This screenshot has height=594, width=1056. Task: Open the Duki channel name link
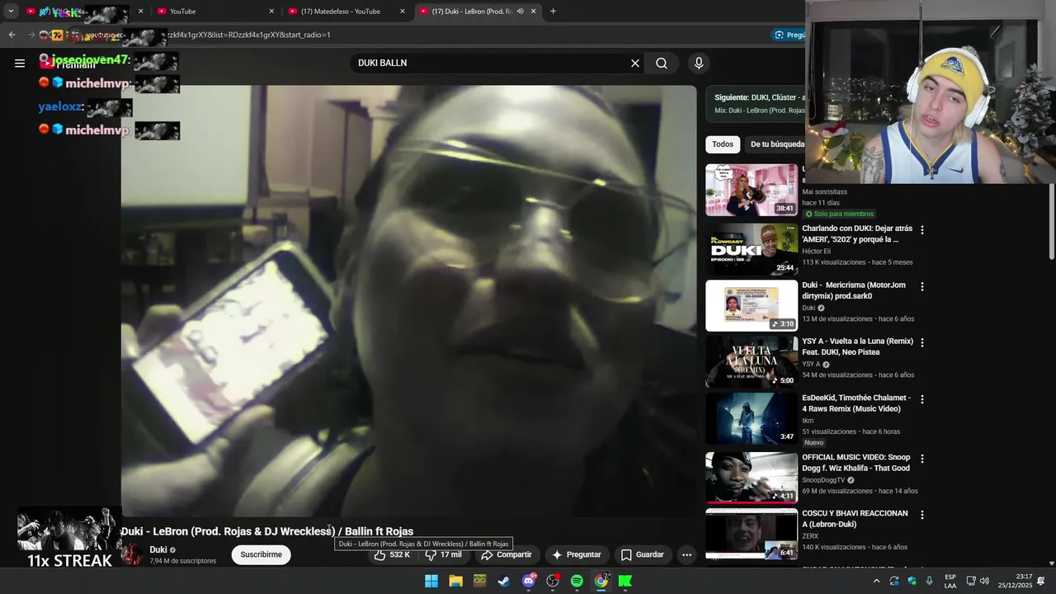click(x=158, y=549)
